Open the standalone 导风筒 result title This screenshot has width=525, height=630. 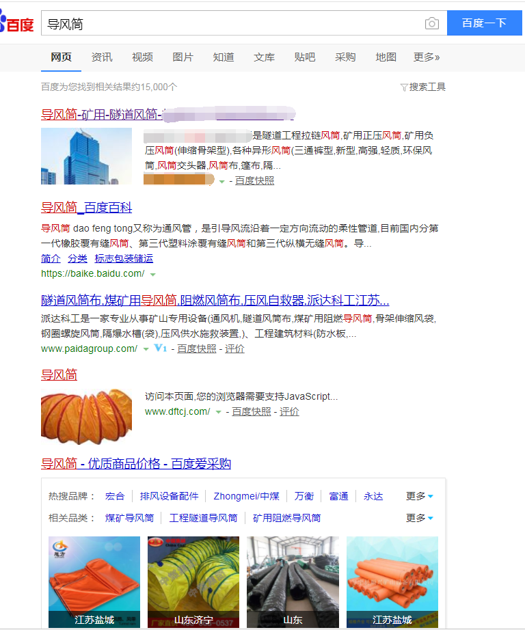point(59,375)
